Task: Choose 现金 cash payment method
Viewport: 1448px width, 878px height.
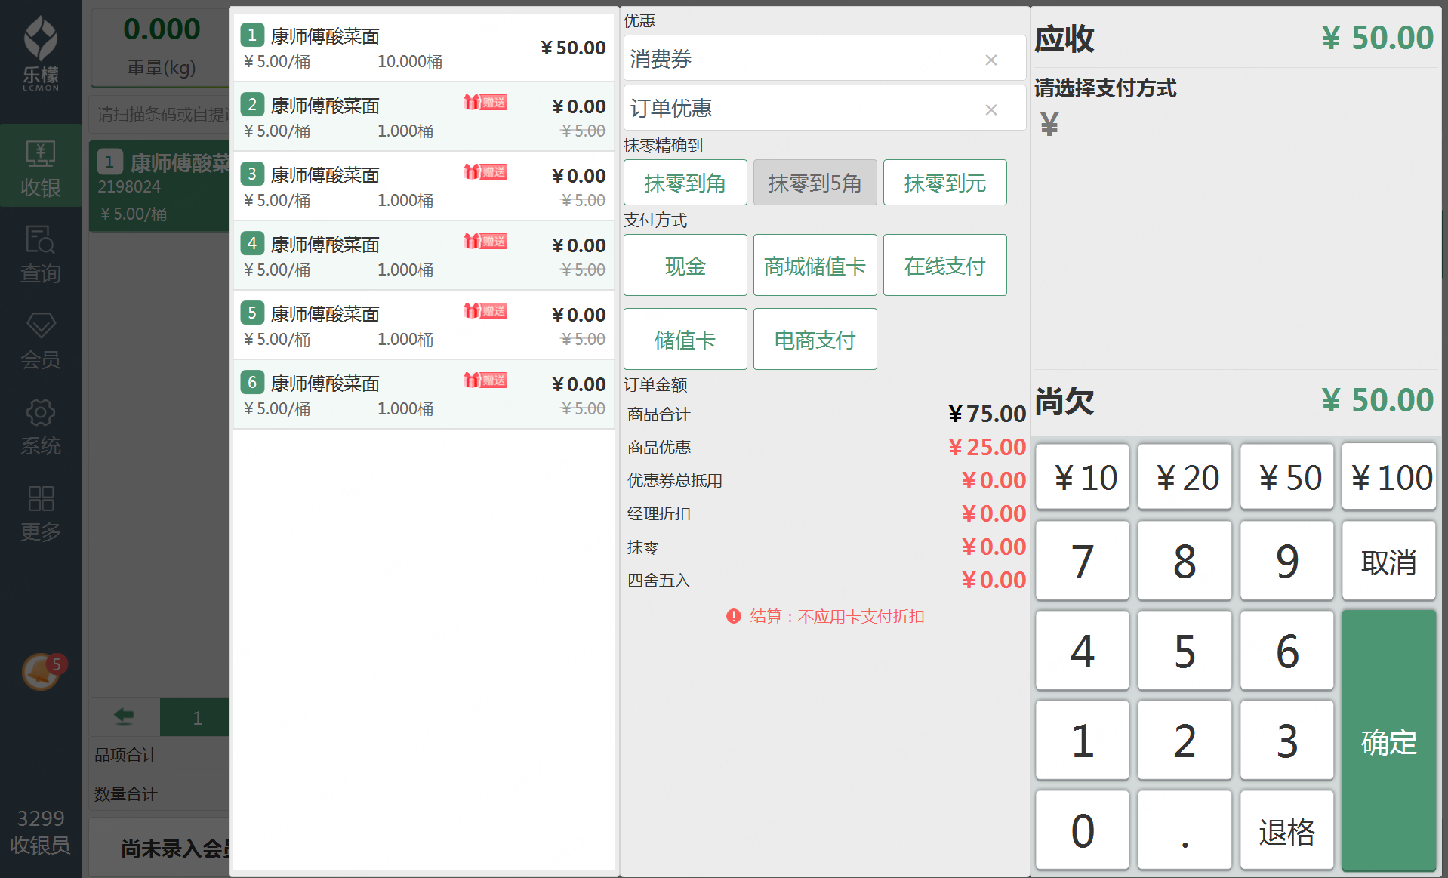Action: (685, 265)
